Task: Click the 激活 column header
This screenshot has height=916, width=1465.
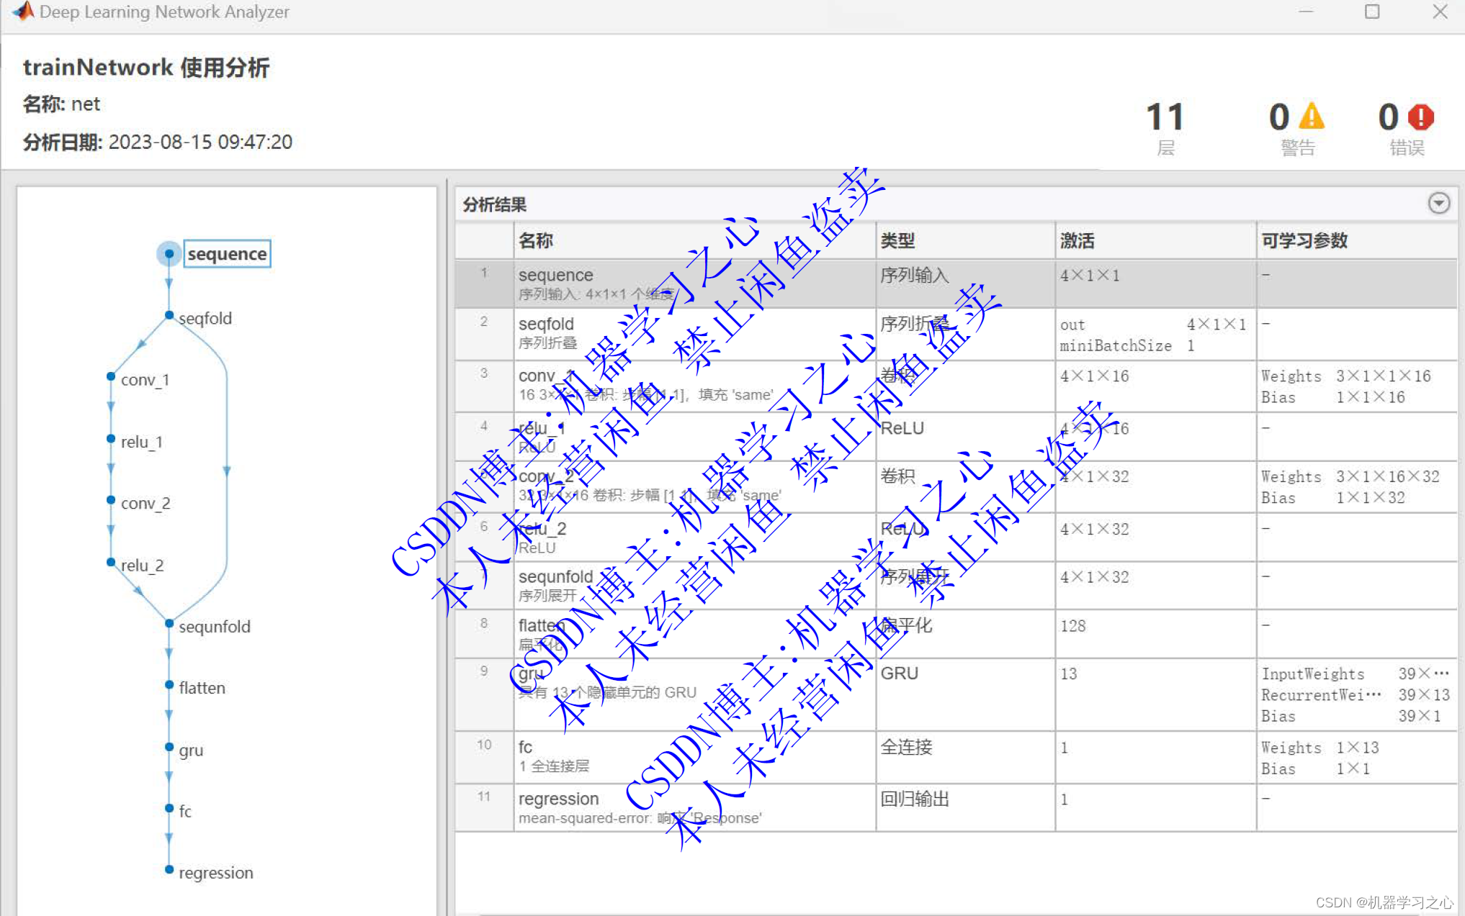Action: (1155, 240)
